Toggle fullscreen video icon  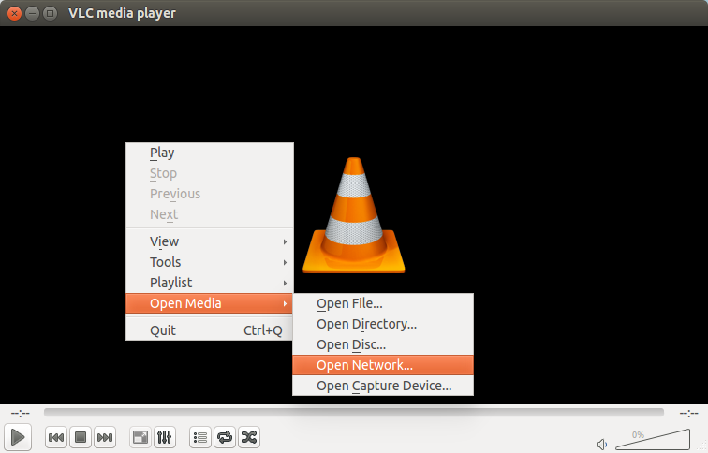(140, 437)
